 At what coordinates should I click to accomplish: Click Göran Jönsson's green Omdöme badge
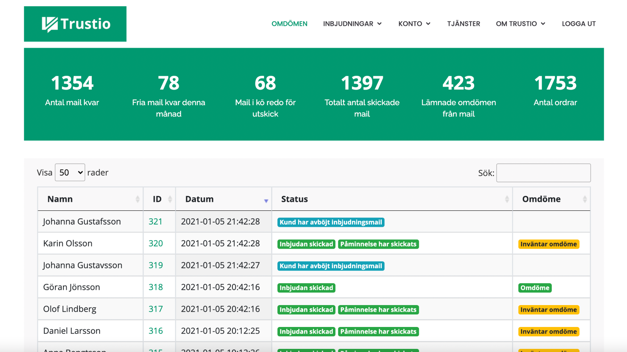pos(535,288)
